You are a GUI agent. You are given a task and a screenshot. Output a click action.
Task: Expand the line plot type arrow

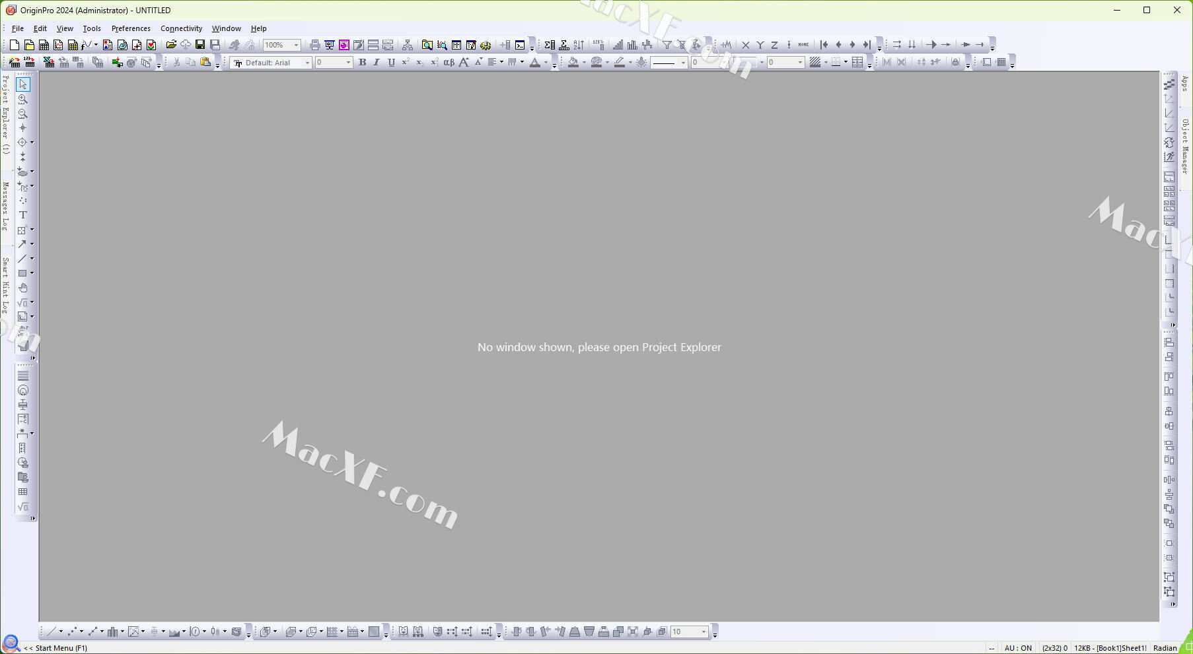click(61, 632)
